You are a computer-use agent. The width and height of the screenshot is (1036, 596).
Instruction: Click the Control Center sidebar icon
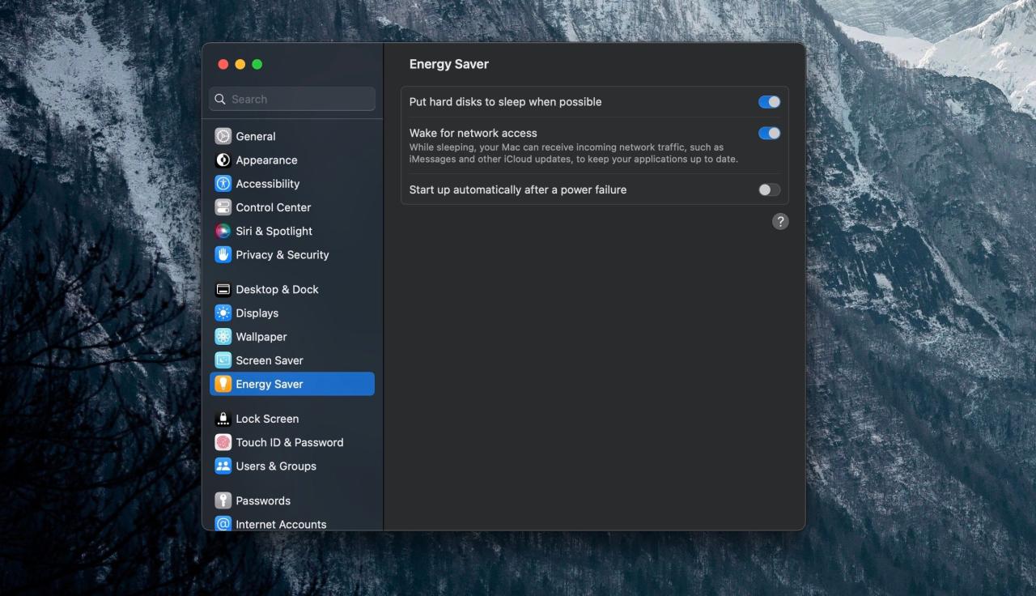tap(223, 206)
